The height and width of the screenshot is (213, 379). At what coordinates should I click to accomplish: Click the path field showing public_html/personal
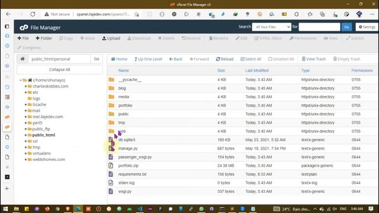59,59
